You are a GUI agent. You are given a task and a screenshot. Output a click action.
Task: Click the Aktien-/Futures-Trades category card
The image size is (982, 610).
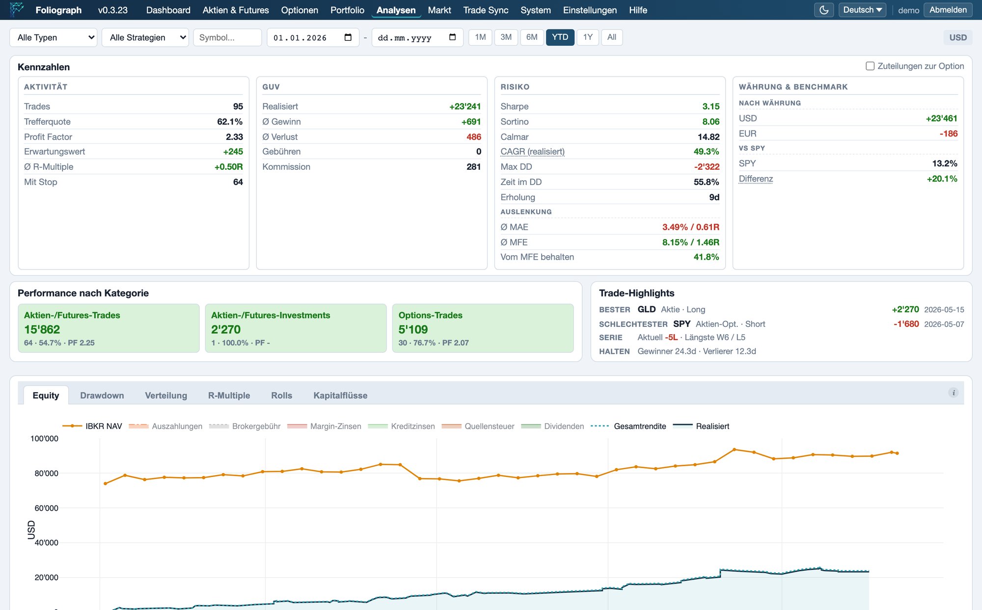click(109, 328)
